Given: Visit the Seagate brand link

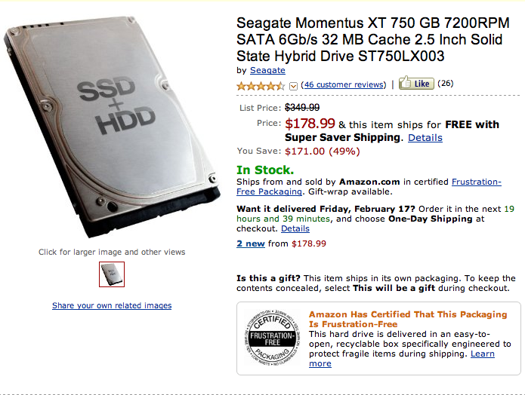Looking at the screenshot, I should coord(267,70).
